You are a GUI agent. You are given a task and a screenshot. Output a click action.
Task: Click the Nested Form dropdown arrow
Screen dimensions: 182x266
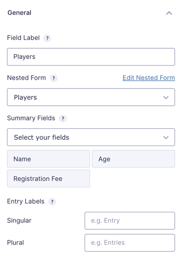click(x=166, y=97)
